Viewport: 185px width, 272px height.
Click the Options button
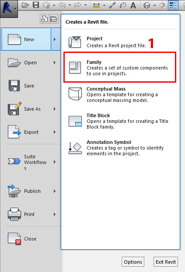[133, 262]
